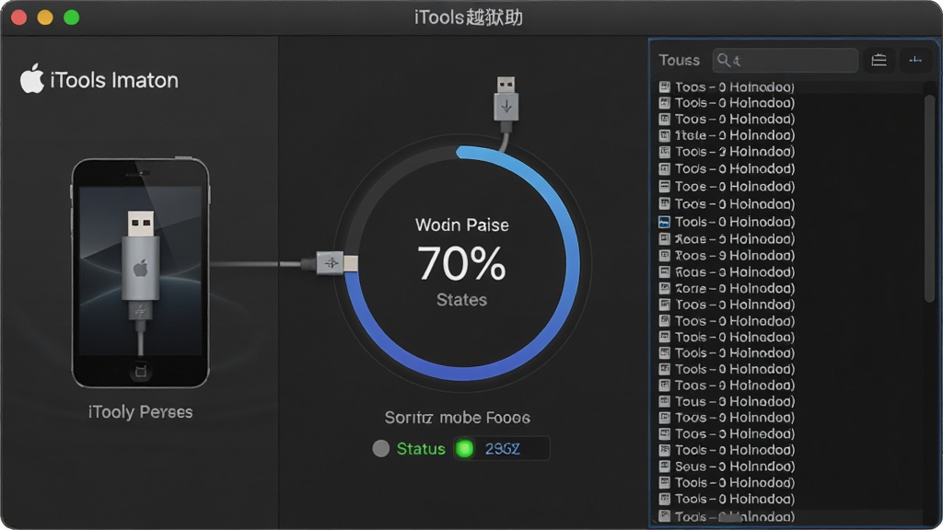Click the 70% progress value
The width and height of the screenshot is (943, 530).
click(462, 263)
